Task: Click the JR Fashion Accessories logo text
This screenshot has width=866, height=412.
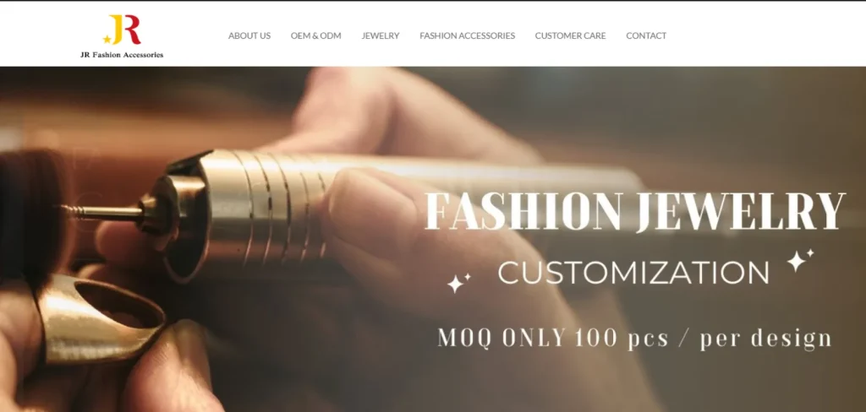Action: tap(122, 55)
